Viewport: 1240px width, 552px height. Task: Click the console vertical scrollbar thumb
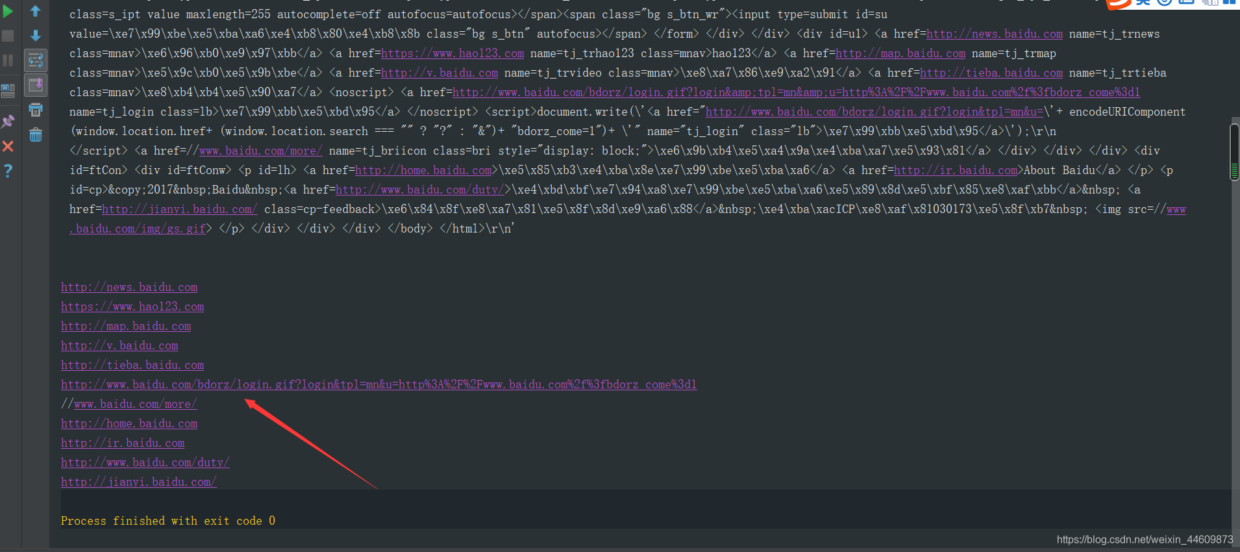[x=1234, y=151]
